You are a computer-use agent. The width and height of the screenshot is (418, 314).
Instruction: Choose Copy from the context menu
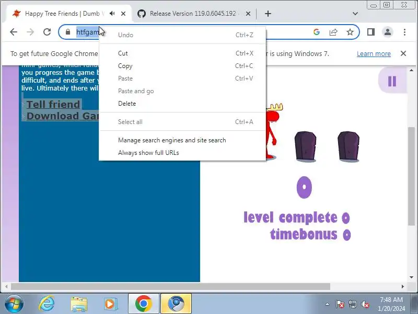(x=182, y=66)
